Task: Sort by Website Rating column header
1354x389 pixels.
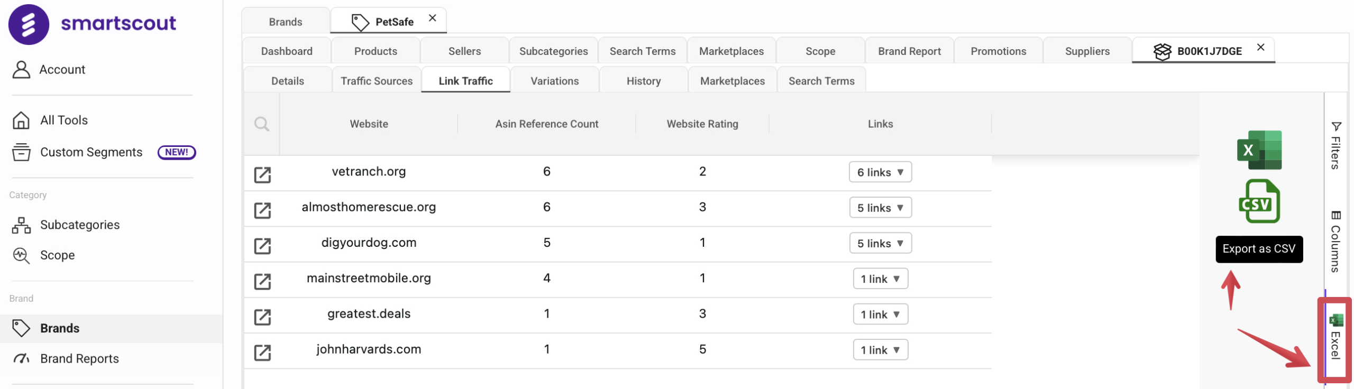Action: pyautogui.click(x=702, y=124)
